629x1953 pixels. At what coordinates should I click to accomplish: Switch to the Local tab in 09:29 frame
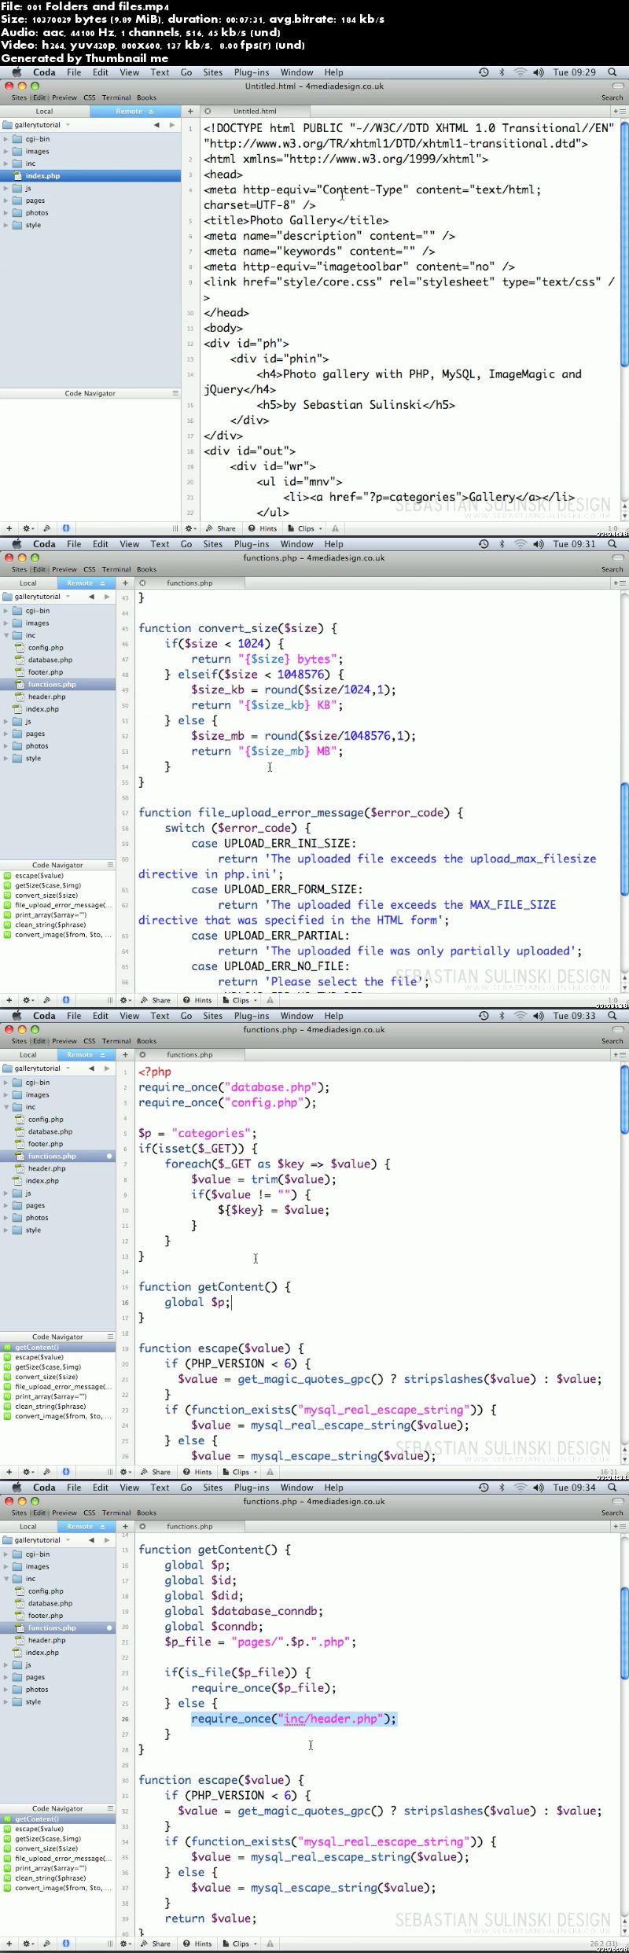pyautogui.click(x=45, y=112)
